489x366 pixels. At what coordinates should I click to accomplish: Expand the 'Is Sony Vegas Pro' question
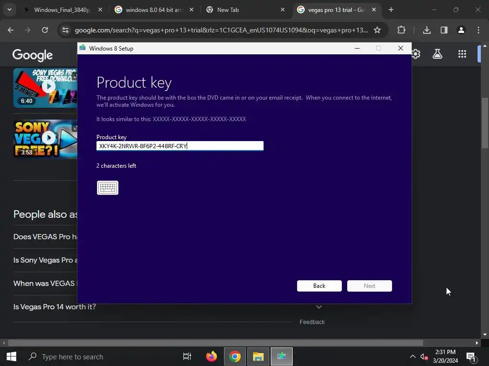pyautogui.click(x=45, y=260)
